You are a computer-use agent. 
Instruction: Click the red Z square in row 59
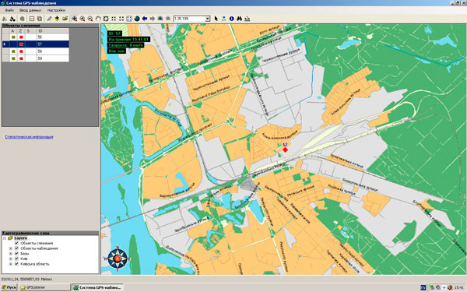tap(21, 58)
